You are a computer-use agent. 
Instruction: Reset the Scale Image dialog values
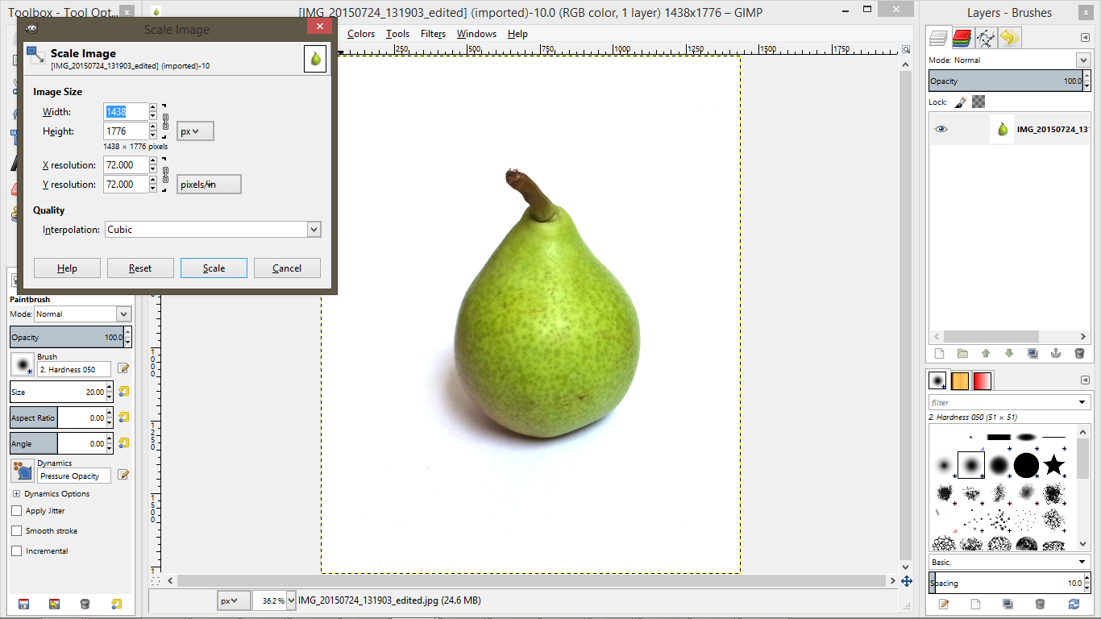coord(140,268)
